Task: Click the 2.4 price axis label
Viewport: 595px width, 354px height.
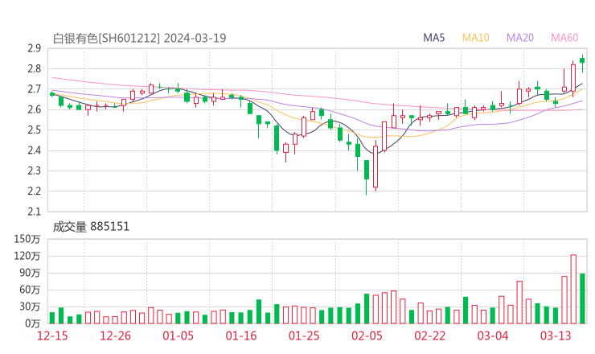Action: 34,150
